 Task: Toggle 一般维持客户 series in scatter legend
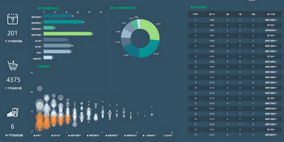tap(149, 135)
